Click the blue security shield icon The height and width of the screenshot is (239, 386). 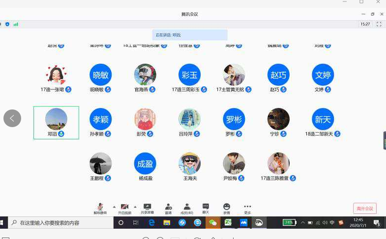tap(7, 24)
